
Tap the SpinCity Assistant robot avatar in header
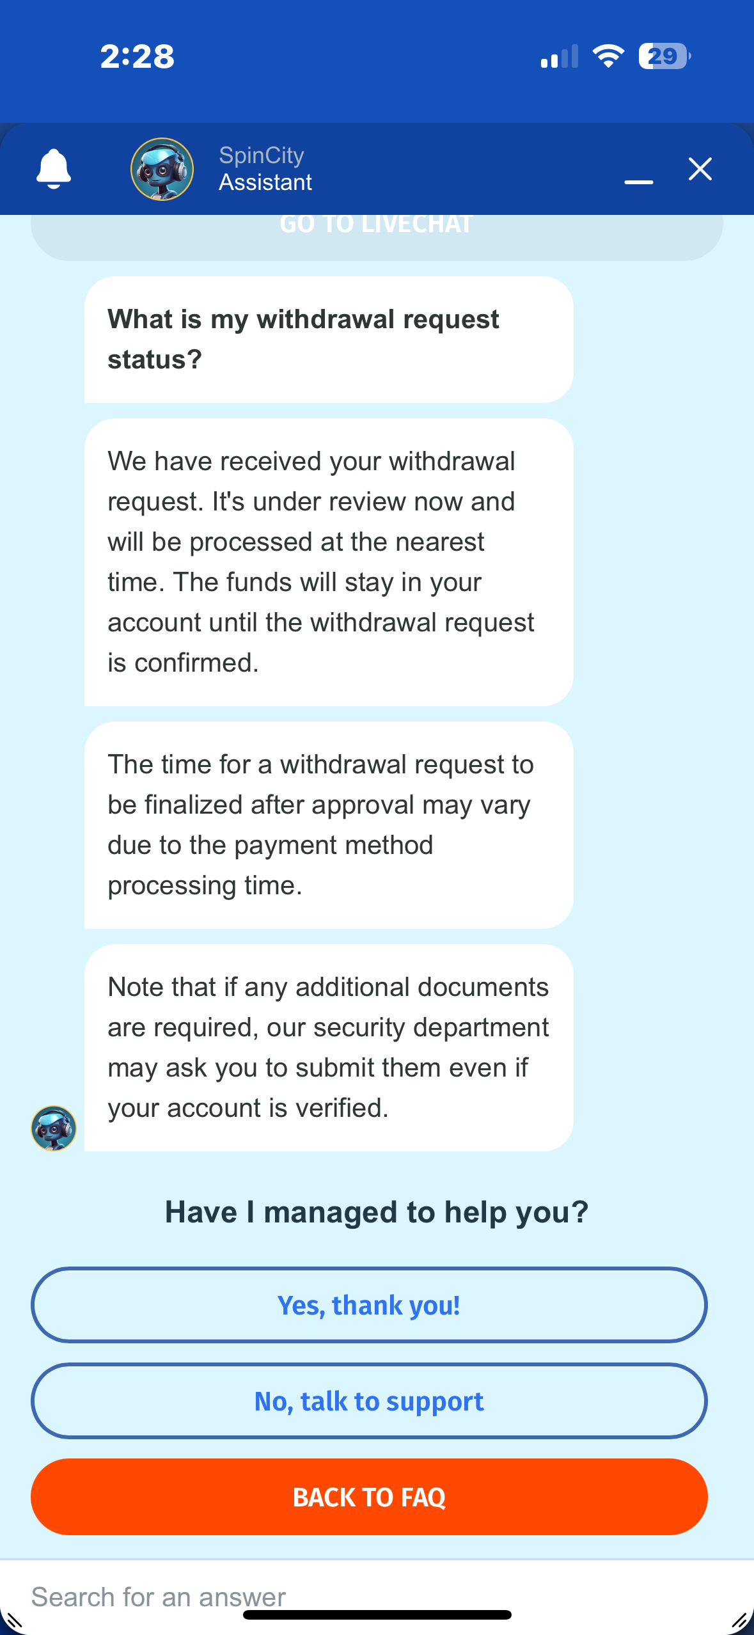click(162, 170)
